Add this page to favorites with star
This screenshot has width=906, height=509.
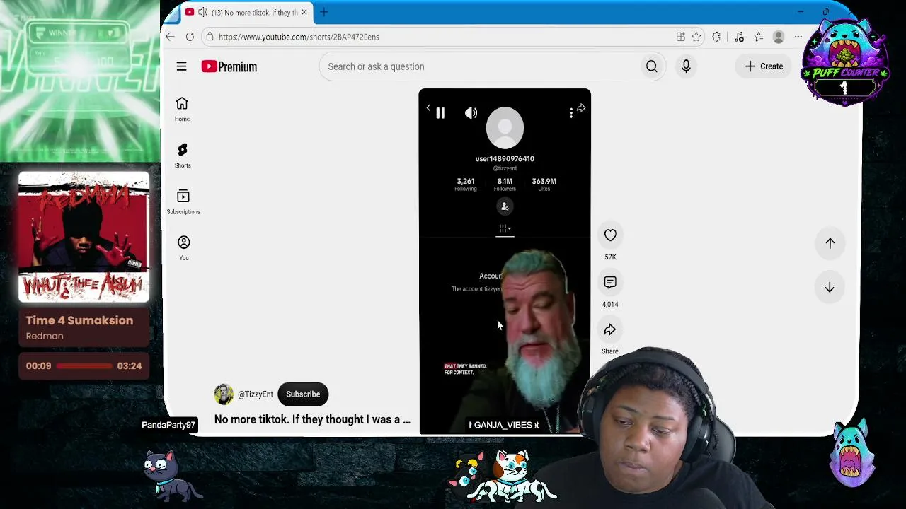696,37
